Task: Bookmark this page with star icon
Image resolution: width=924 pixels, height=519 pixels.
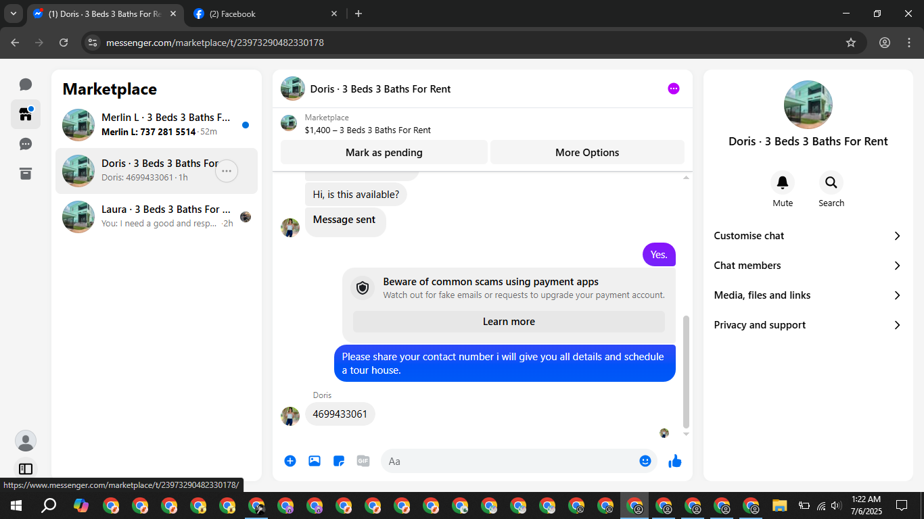Action: click(x=851, y=43)
